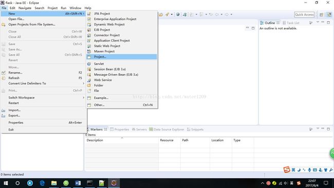Open the Windows notification center
Image resolution: width=334 pixels, height=188 pixels.
point(326,183)
